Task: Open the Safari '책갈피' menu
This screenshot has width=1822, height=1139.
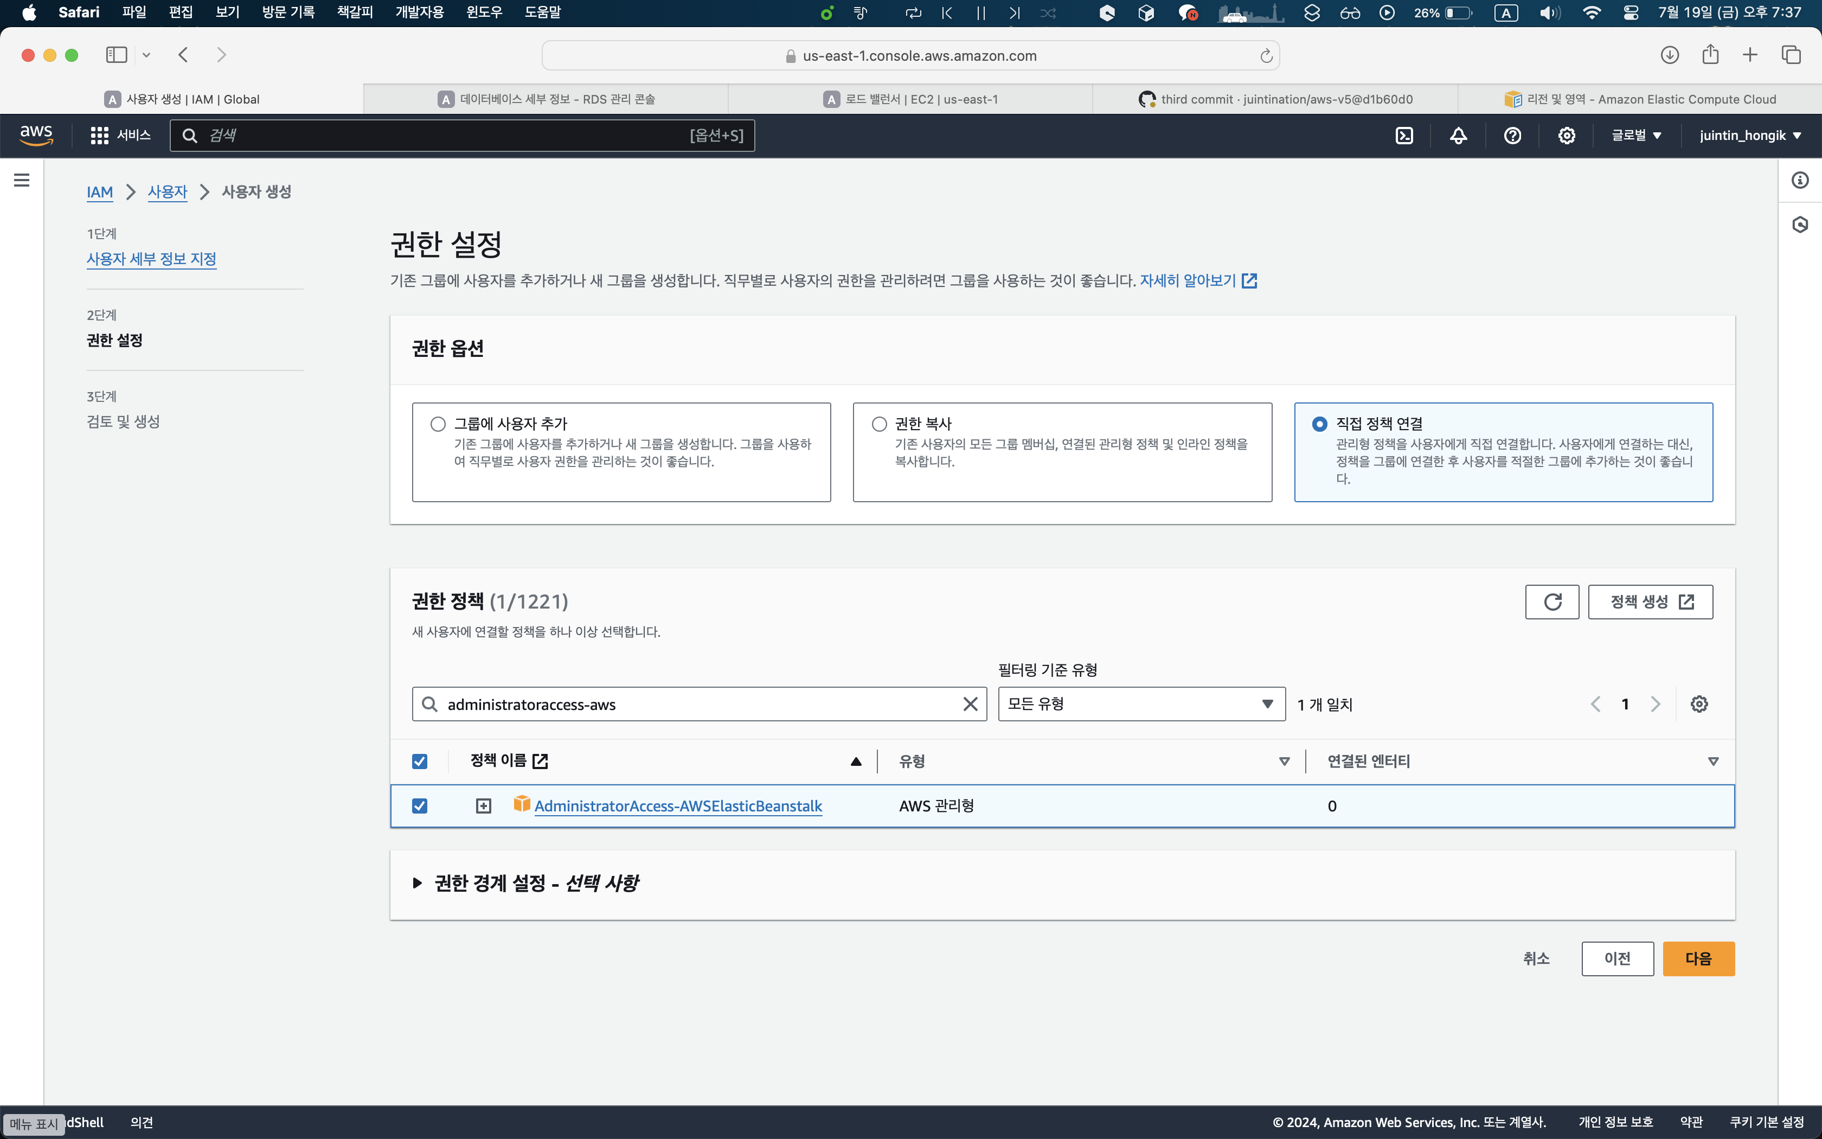Action: (355, 12)
